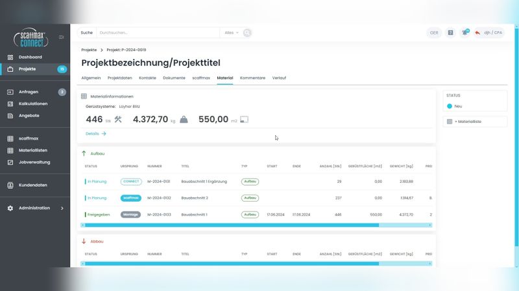
Task: Open the 'Alles' search filter dropdown
Action: click(231, 32)
